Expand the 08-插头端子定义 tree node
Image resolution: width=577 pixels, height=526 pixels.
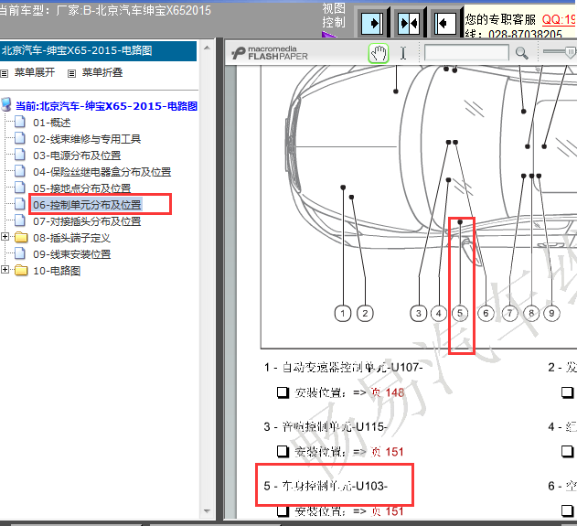click(5, 236)
